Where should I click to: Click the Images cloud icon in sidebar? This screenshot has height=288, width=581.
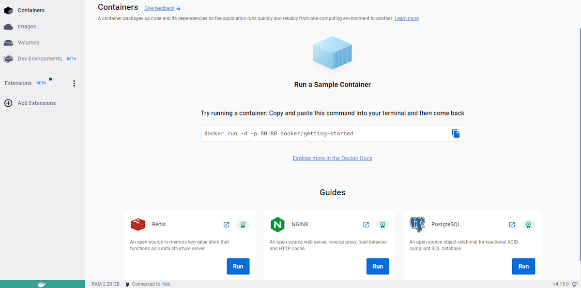(8, 27)
